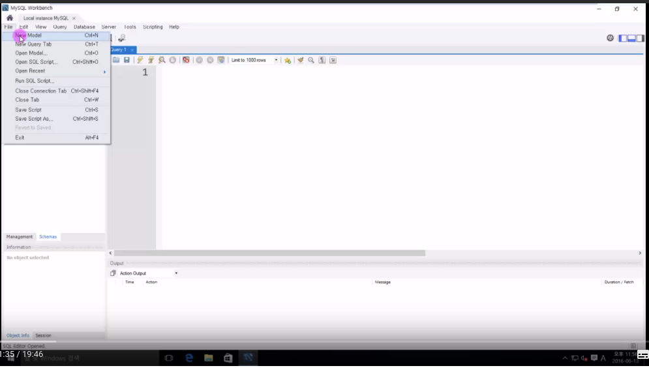Choose New Query Tab menu entry

(57, 44)
